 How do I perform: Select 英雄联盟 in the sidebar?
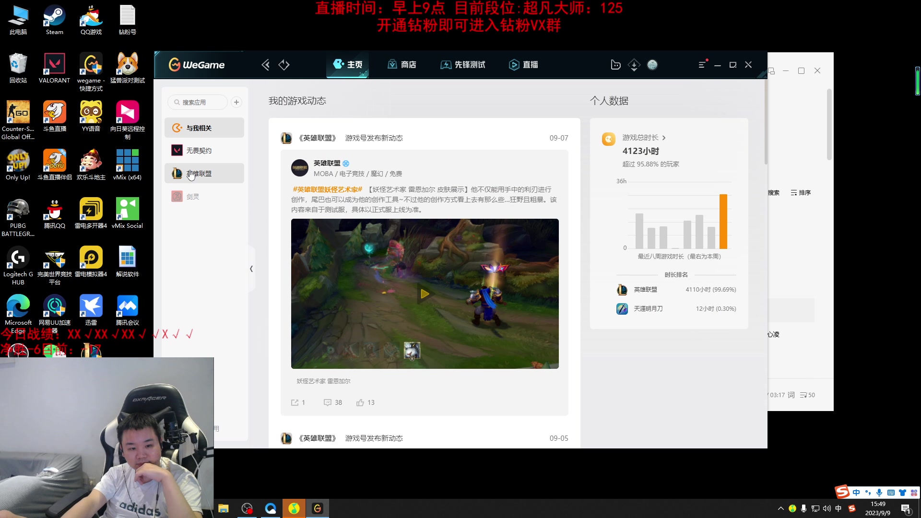pos(204,174)
